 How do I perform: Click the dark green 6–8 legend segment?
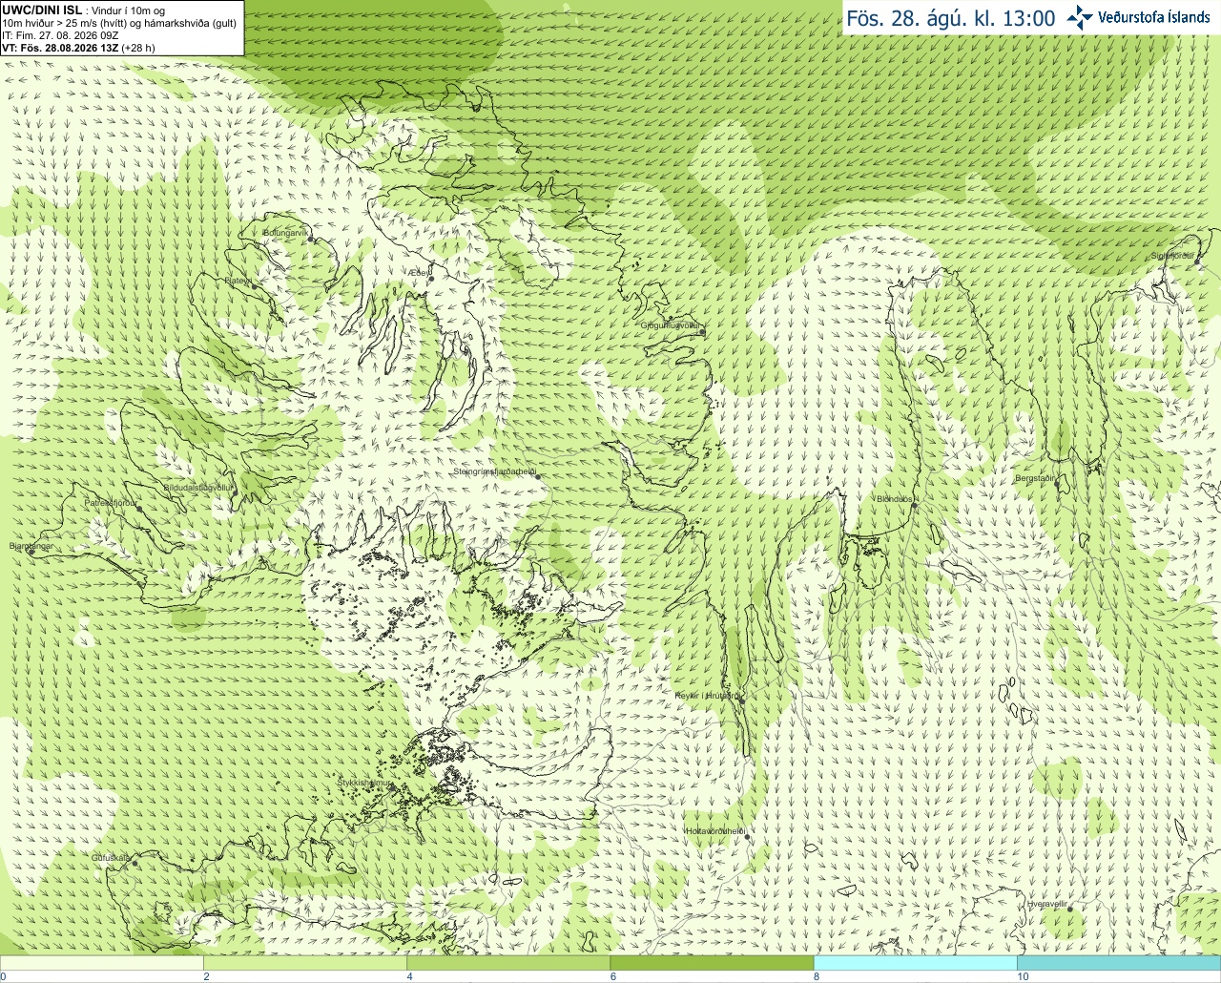pos(712,963)
